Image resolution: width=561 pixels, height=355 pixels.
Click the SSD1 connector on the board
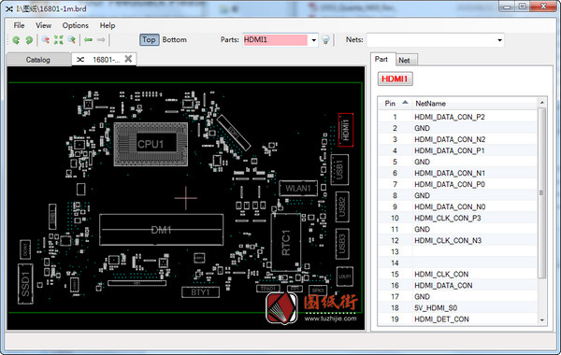tap(25, 284)
